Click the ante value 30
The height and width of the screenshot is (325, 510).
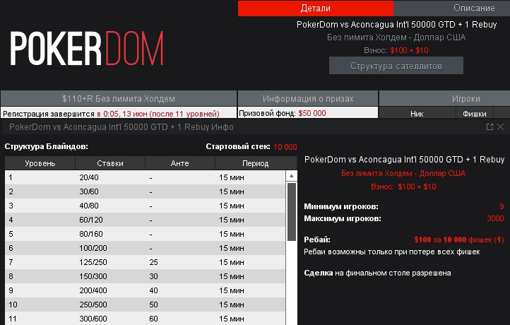coord(153,276)
